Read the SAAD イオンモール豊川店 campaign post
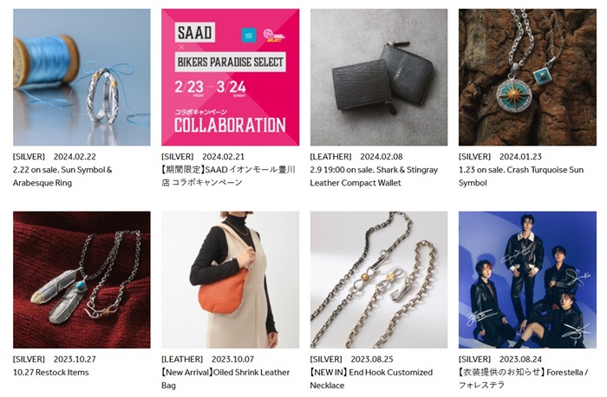This screenshot has width=607, height=397. (229, 176)
